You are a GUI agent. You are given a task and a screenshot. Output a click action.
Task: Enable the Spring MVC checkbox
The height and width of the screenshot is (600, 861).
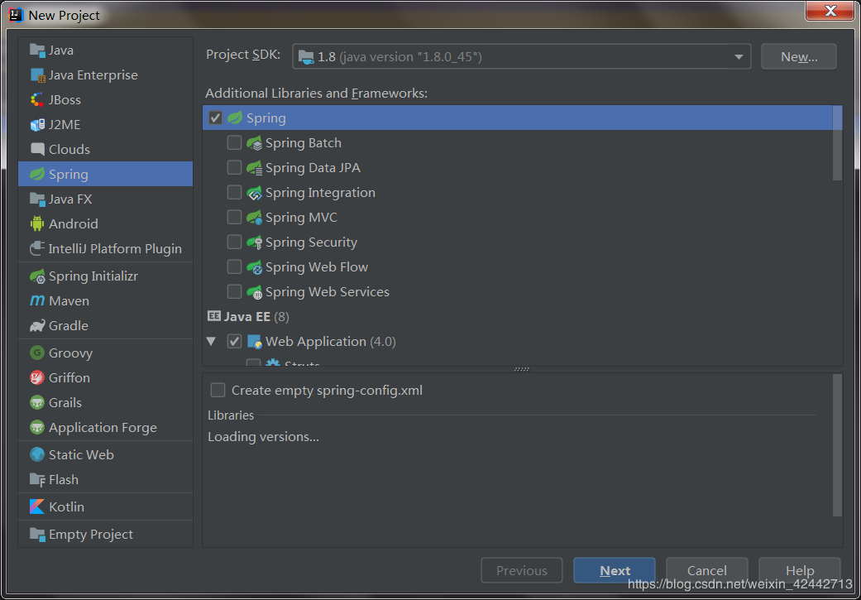(x=235, y=218)
